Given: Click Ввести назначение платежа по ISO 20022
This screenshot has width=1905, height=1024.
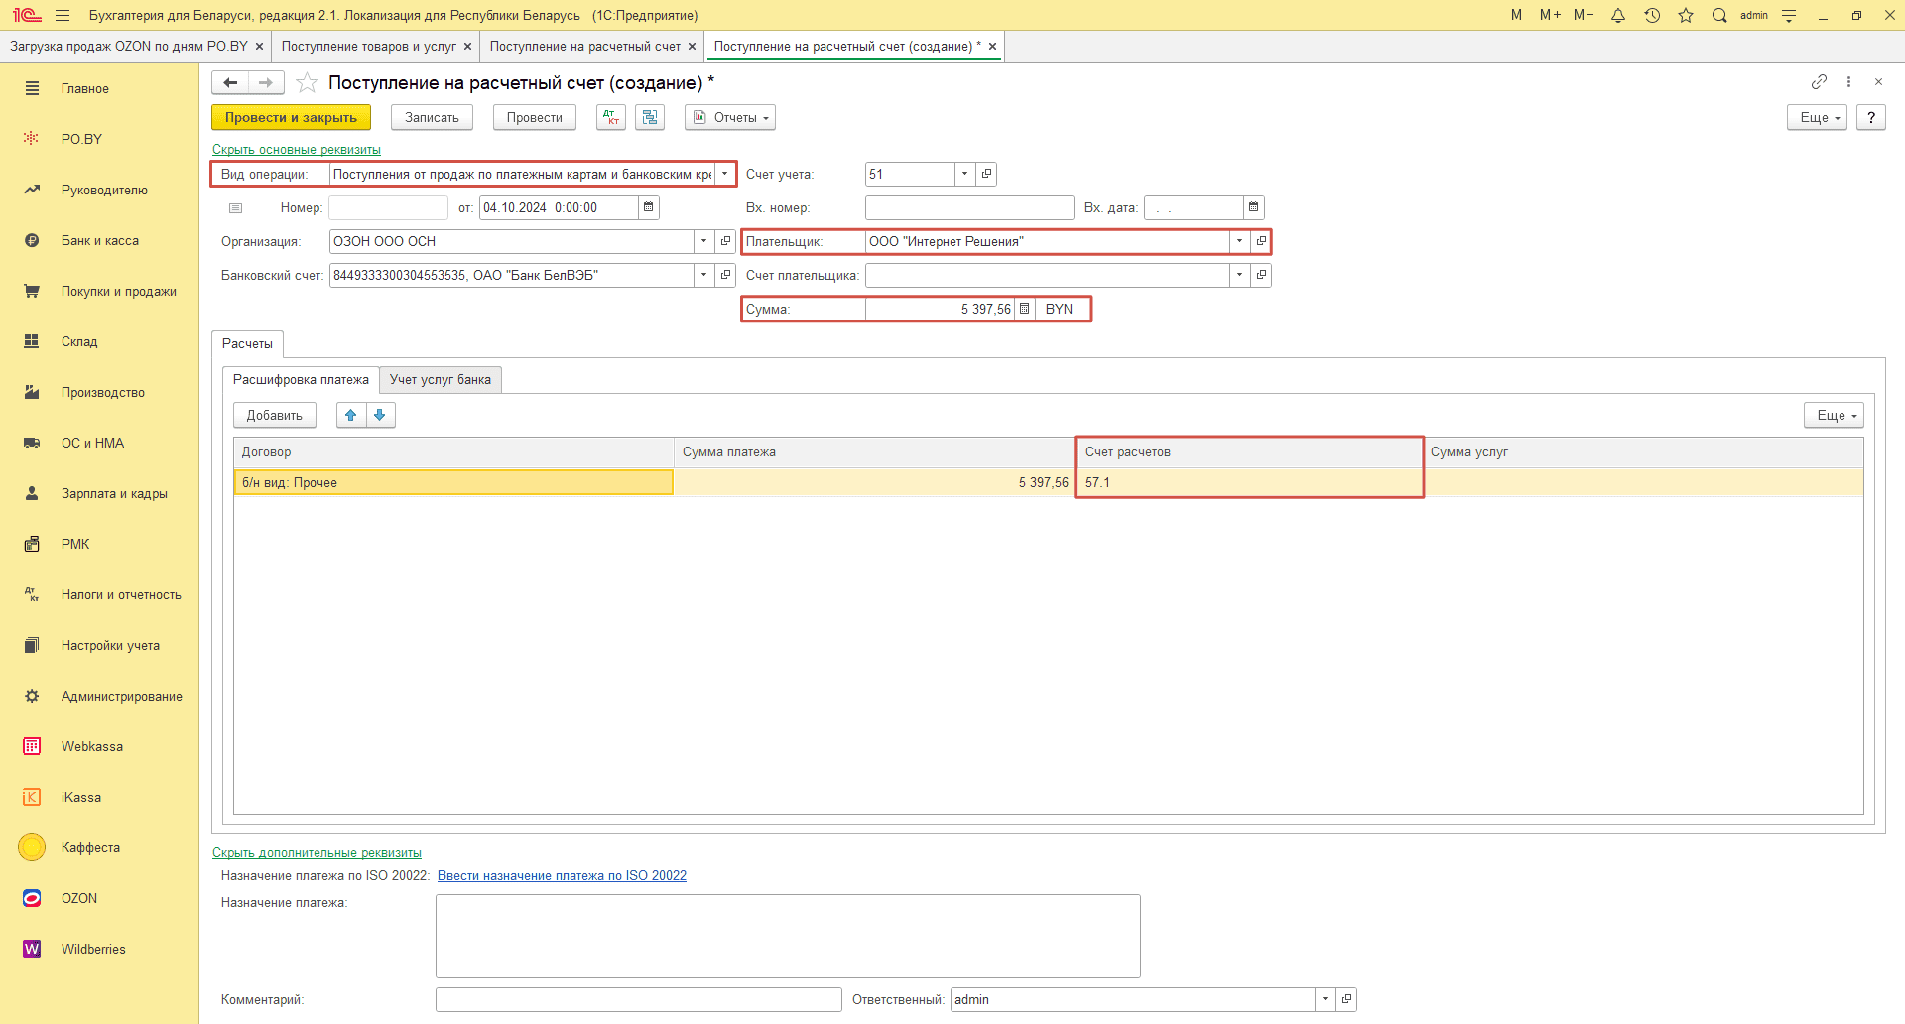Looking at the screenshot, I should coord(562,875).
